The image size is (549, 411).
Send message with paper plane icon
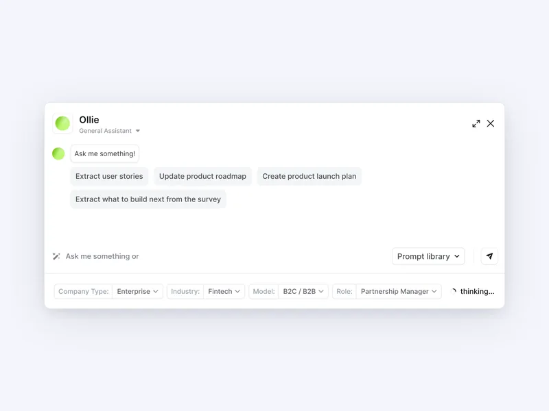click(x=489, y=256)
